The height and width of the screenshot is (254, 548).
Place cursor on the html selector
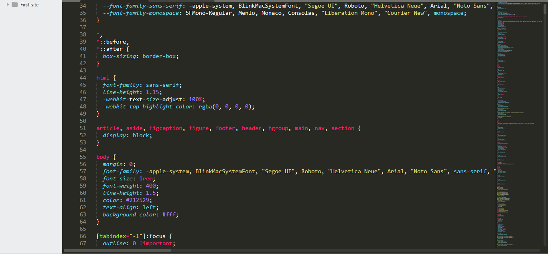[103, 78]
